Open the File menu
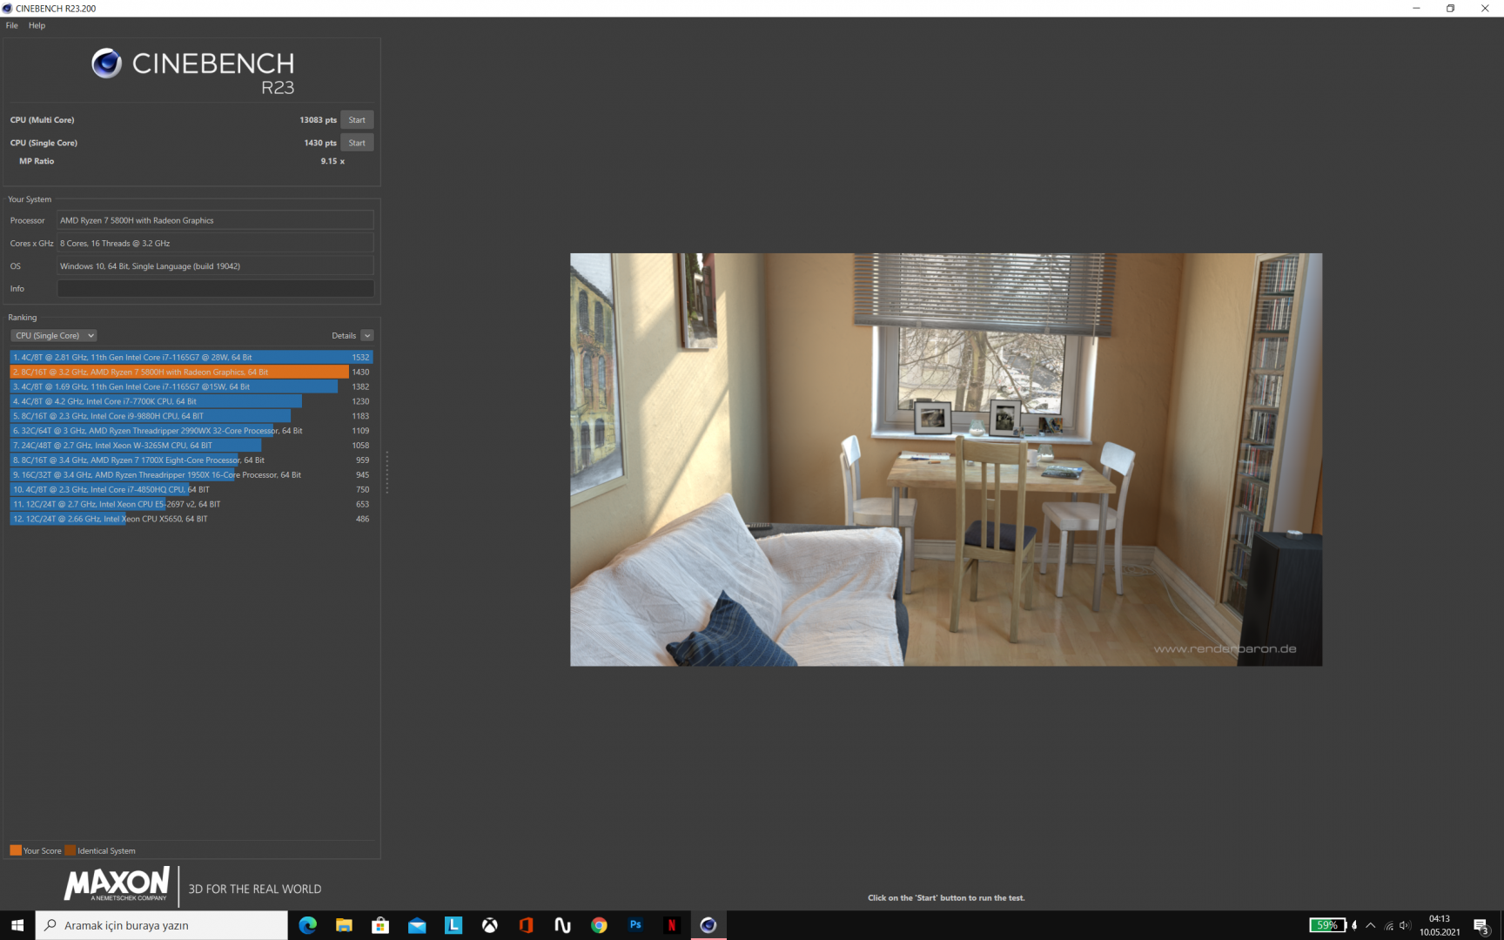Viewport: 1504px width, 940px height. click(x=11, y=25)
